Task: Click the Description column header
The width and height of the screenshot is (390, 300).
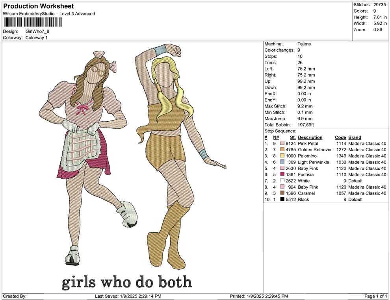Action: (x=311, y=137)
